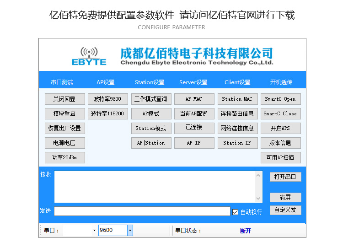
Task: Select the AP|Station mode button
Action: click(x=151, y=143)
